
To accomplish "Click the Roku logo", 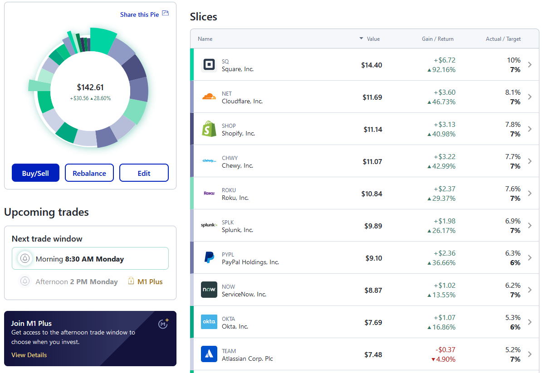I will pyautogui.click(x=209, y=194).
